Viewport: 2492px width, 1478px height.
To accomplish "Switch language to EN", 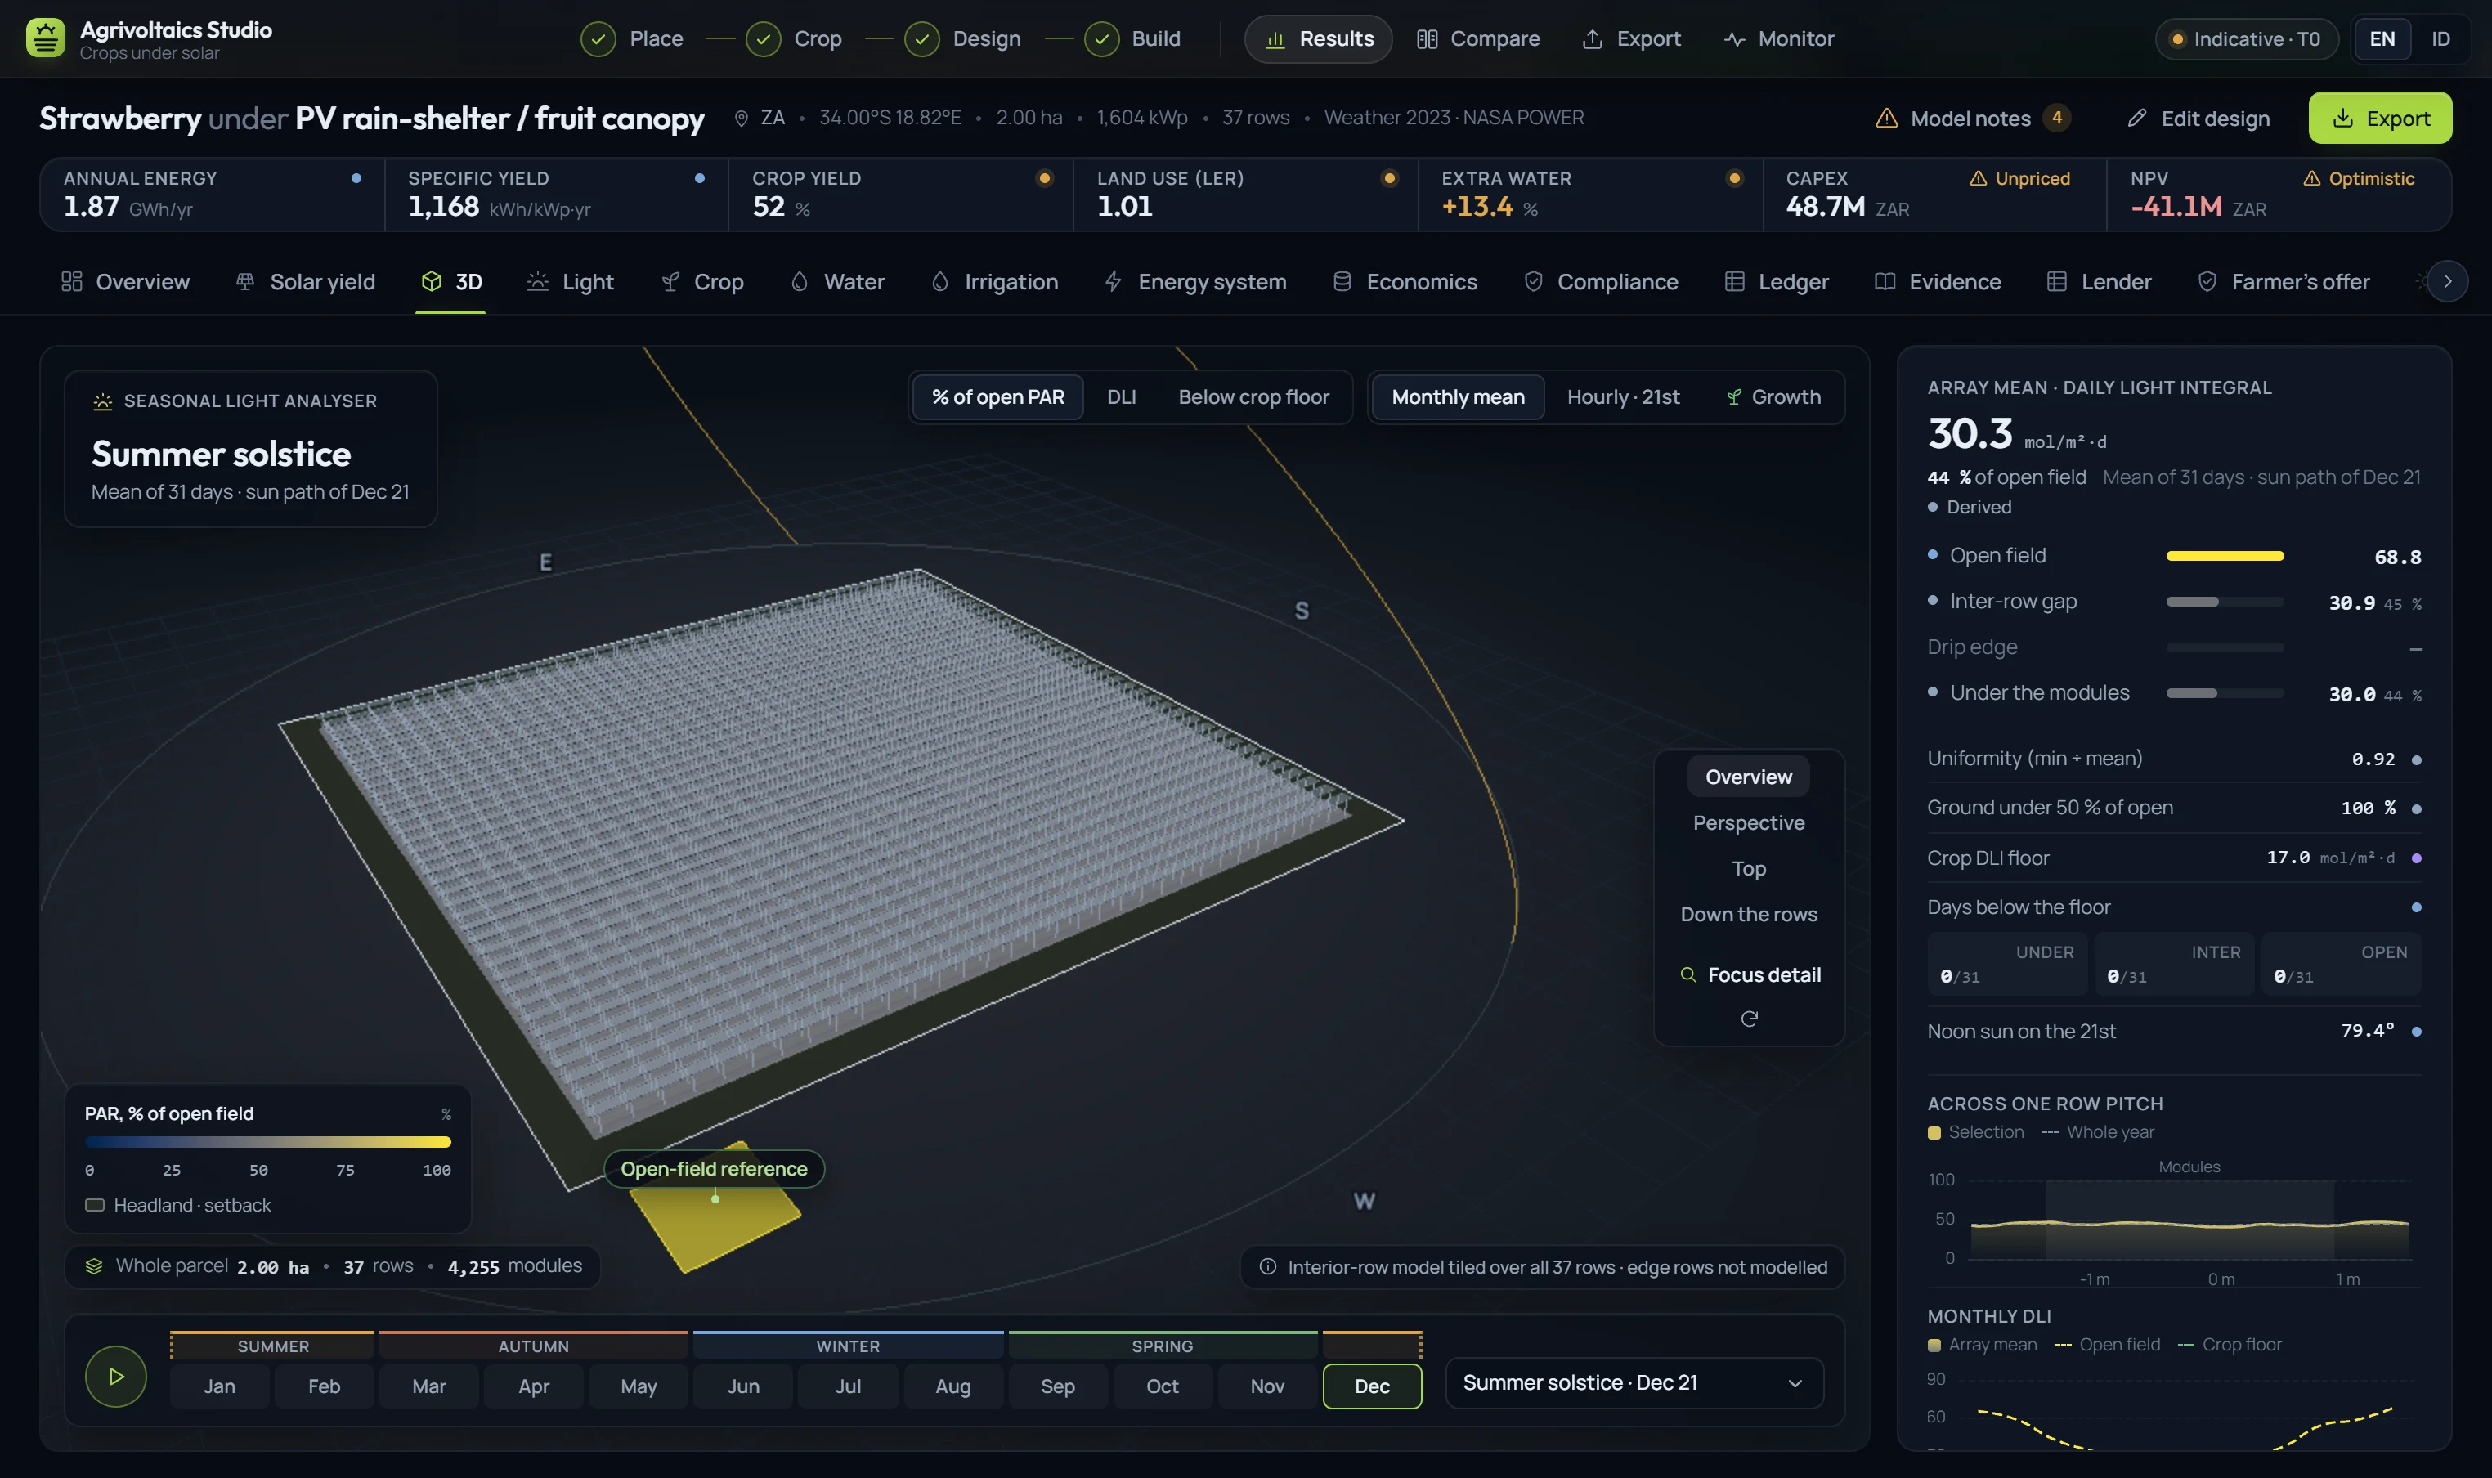I will pyautogui.click(x=2382, y=39).
